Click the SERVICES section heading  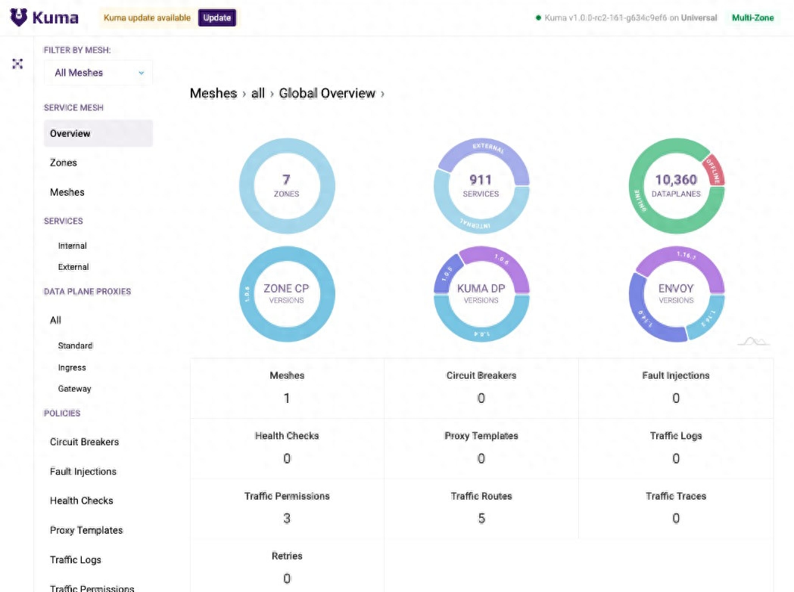[x=64, y=221]
